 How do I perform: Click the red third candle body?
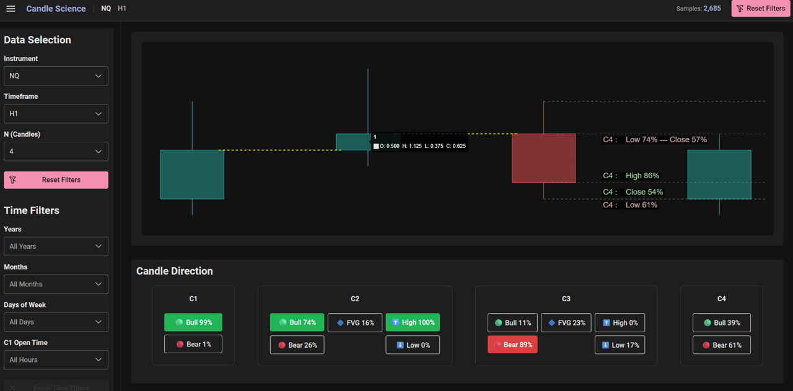tap(543, 158)
